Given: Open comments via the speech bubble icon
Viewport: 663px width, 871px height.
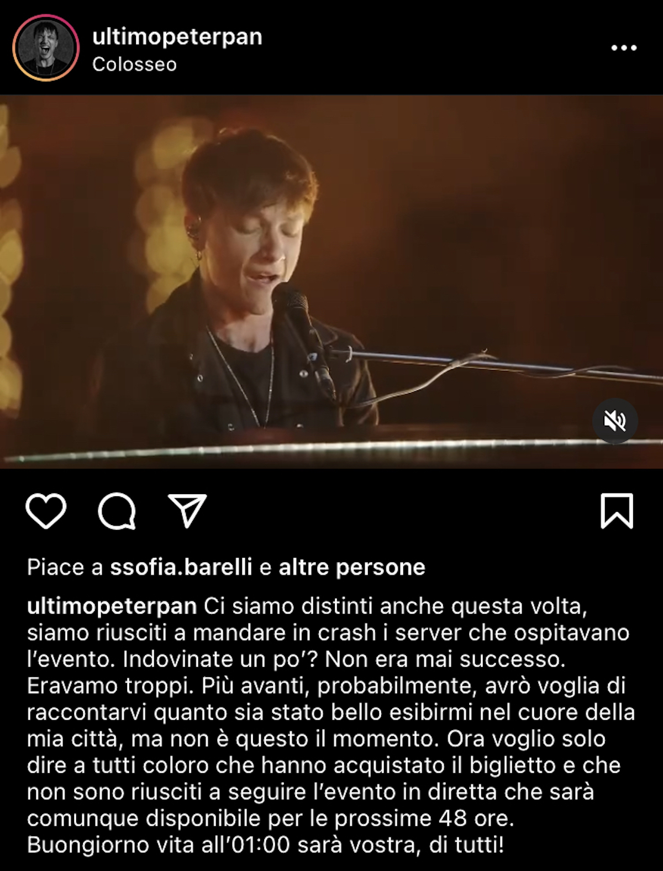Looking at the screenshot, I should point(117,511).
